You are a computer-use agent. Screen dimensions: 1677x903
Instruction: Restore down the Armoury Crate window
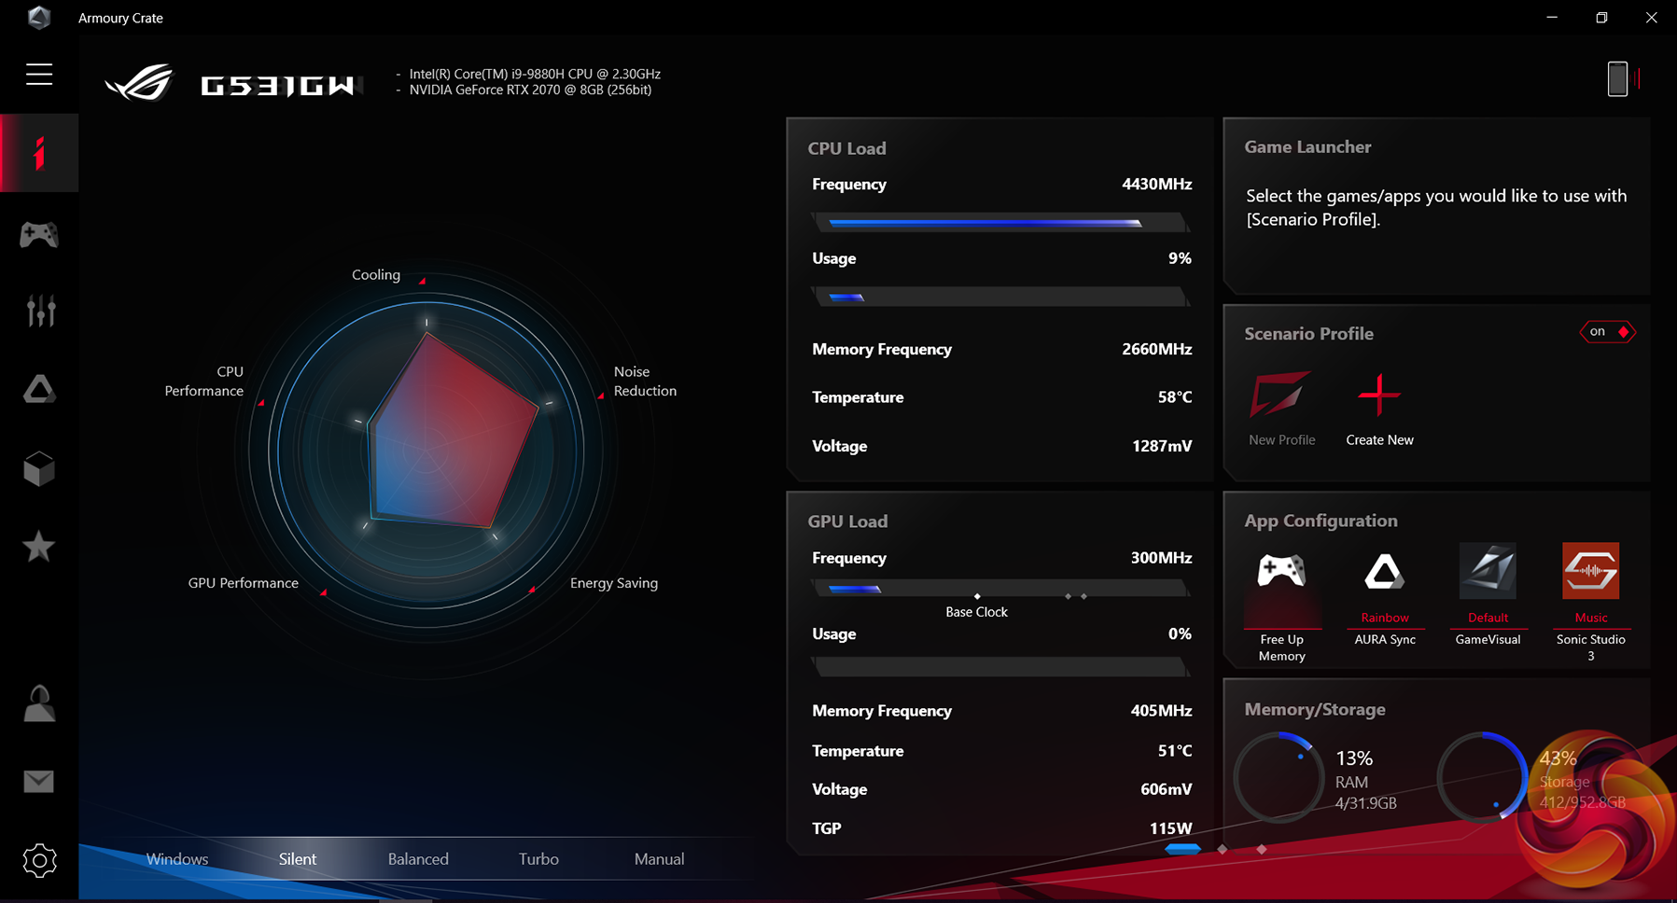[1601, 18]
